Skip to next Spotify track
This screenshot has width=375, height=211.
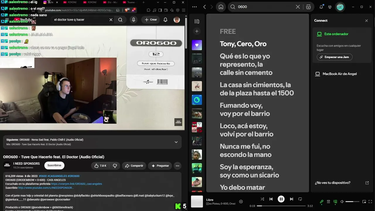click(x=291, y=199)
